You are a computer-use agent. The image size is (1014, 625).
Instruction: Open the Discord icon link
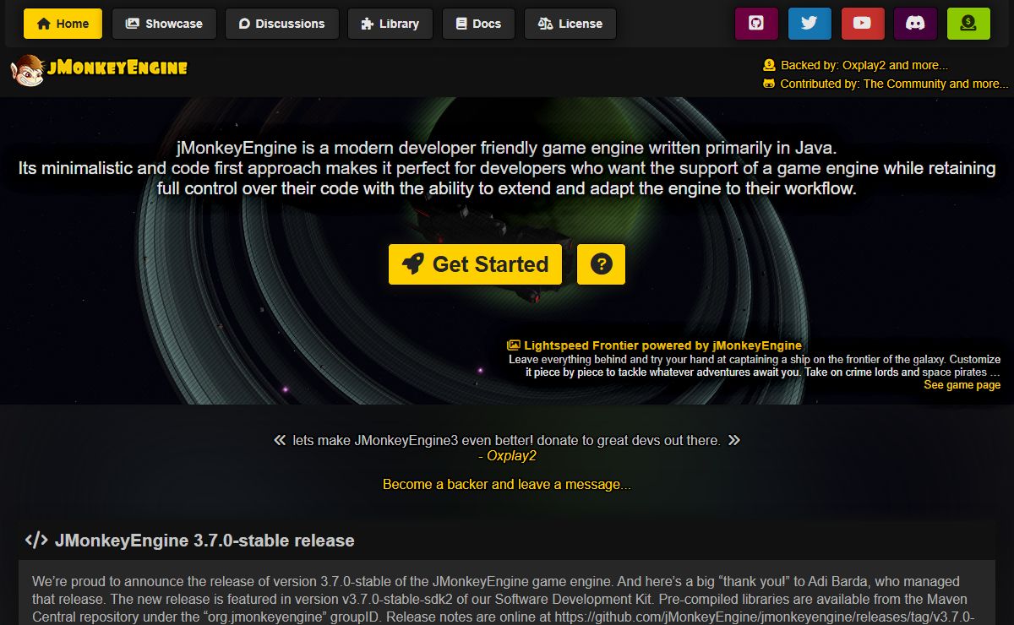pos(915,24)
